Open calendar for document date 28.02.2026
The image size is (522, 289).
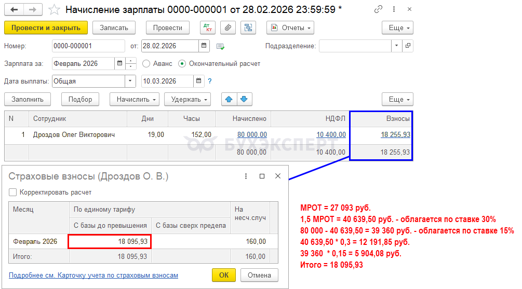[204, 46]
